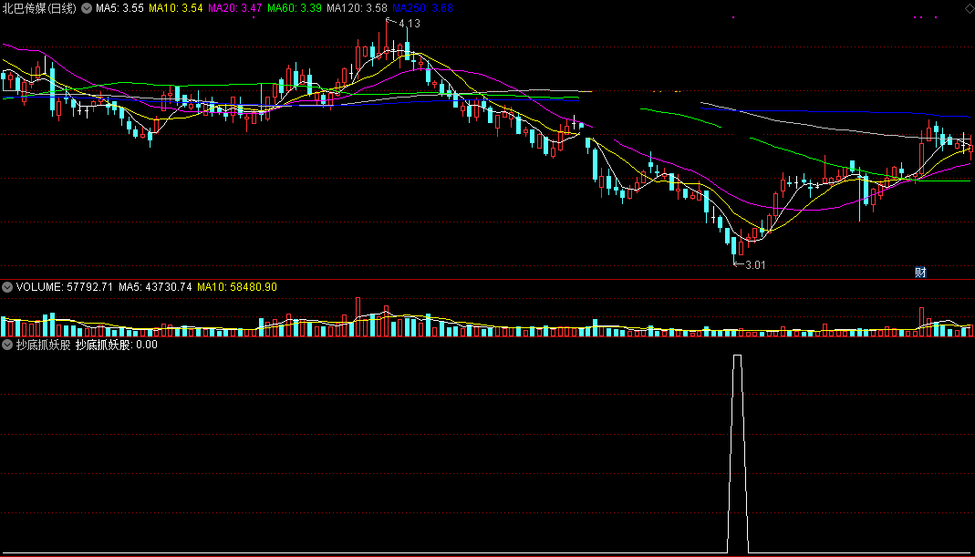Select the MA250: 3.68 moving average label
Screen dimensions: 975x557
(423, 9)
